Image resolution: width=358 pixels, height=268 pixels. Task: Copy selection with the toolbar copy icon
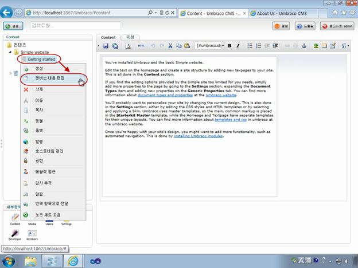coord(178,46)
